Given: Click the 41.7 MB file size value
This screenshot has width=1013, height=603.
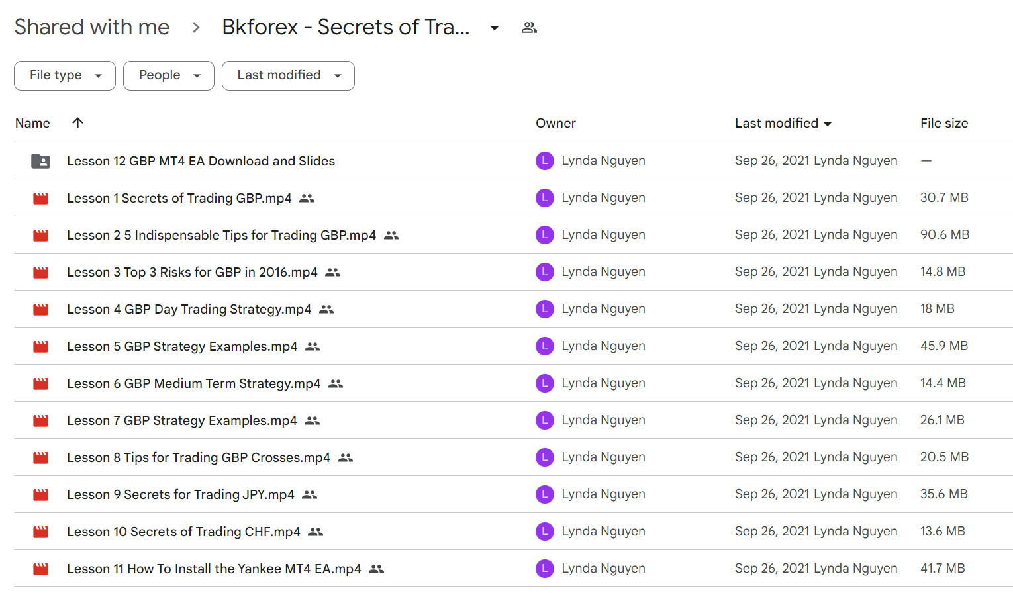Looking at the screenshot, I should click(943, 568).
